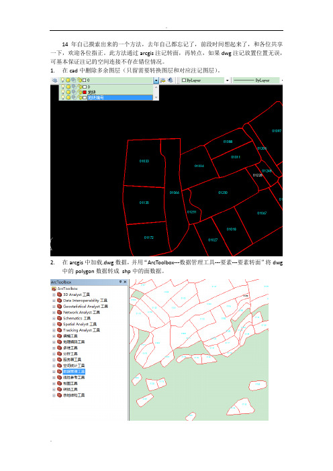Viewport: 333px width, 471px height.
Task: Toggle the lock of the red-swatch layer
Action: 80,92
